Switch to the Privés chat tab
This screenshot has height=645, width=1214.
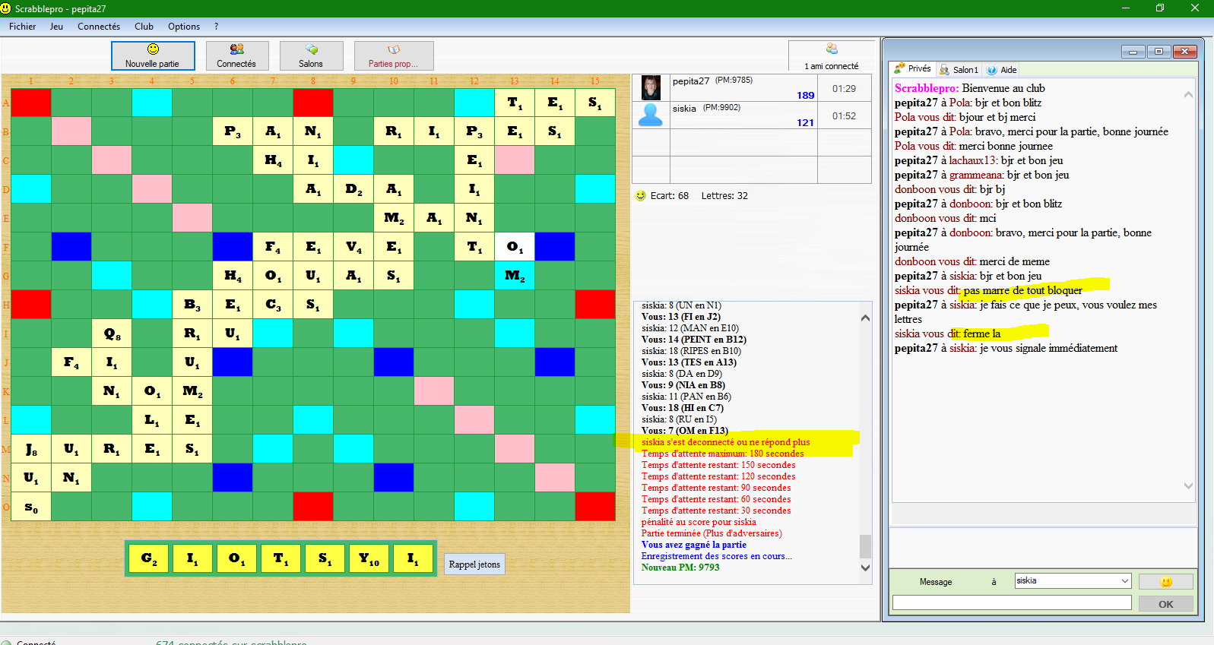[912, 69]
